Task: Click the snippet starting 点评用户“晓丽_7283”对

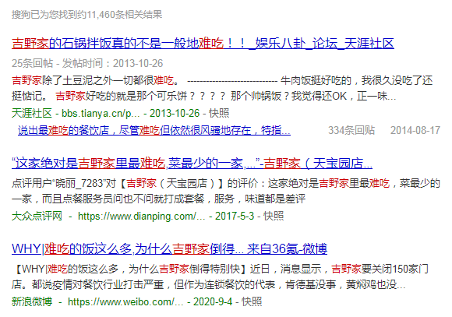Action: pyautogui.click(x=226, y=191)
